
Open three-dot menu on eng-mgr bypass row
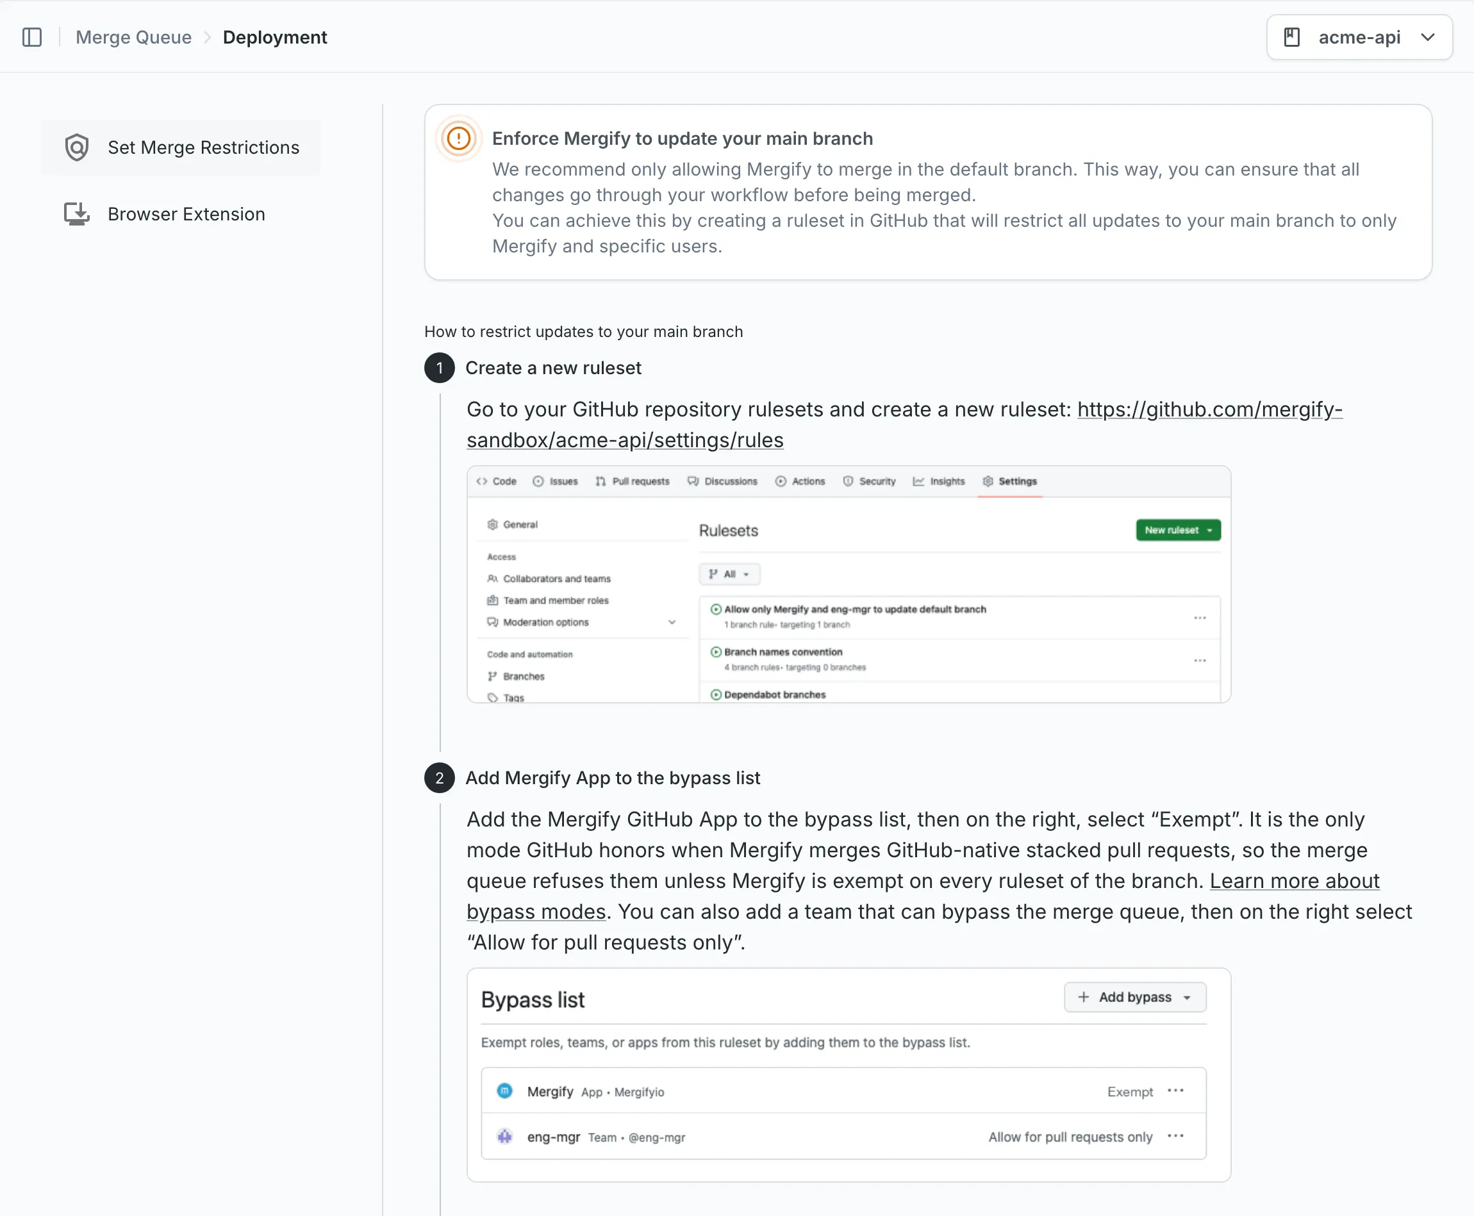point(1175,1136)
